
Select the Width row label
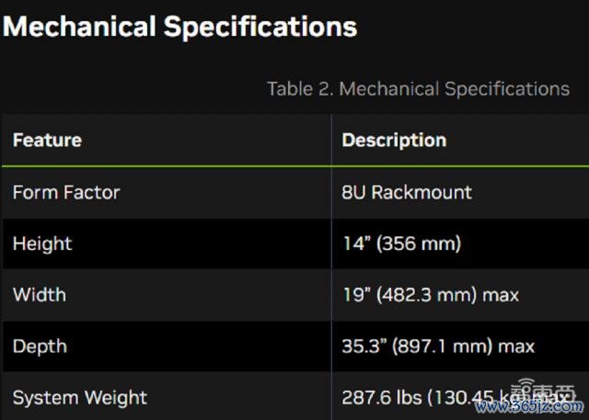[x=40, y=295]
